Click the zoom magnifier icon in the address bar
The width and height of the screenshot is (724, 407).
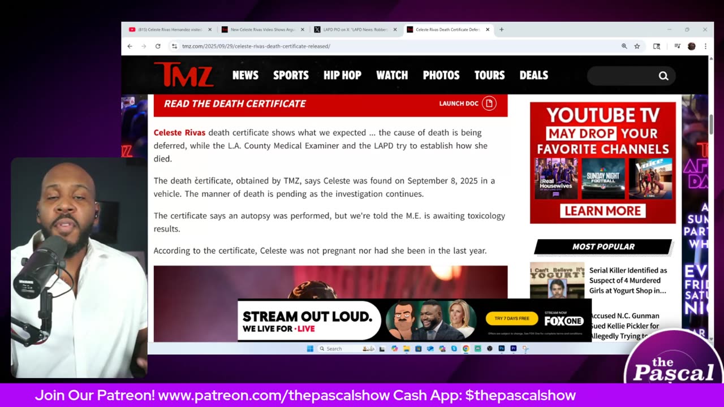click(x=624, y=46)
